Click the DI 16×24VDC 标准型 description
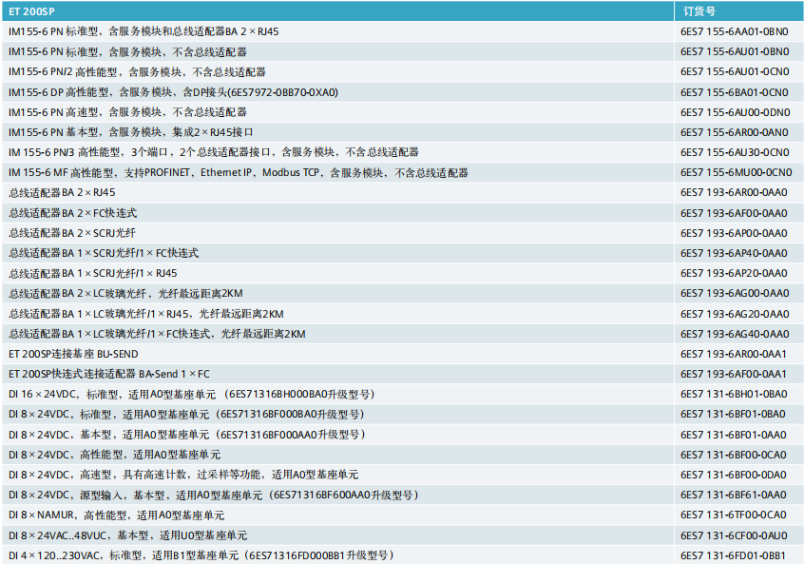 click(x=192, y=394)
